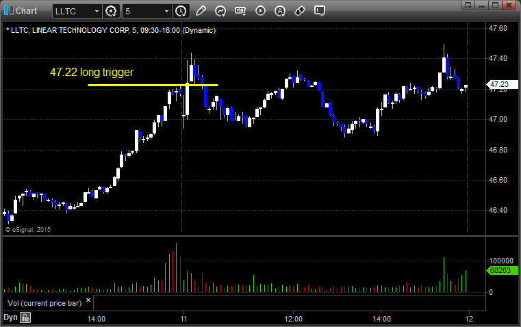This screenshot has height=327, width=521.
Task: Click the 46.40 price axis label
Action: tap(498, 210)
